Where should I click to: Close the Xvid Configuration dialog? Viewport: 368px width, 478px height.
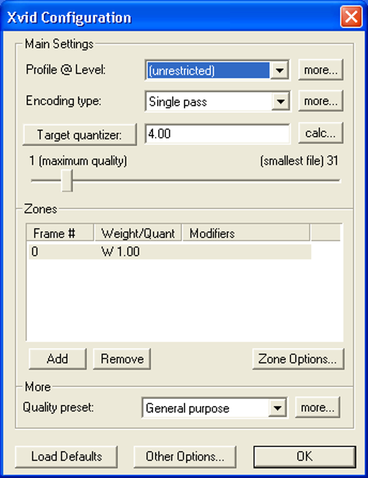[x=351, y=17]
